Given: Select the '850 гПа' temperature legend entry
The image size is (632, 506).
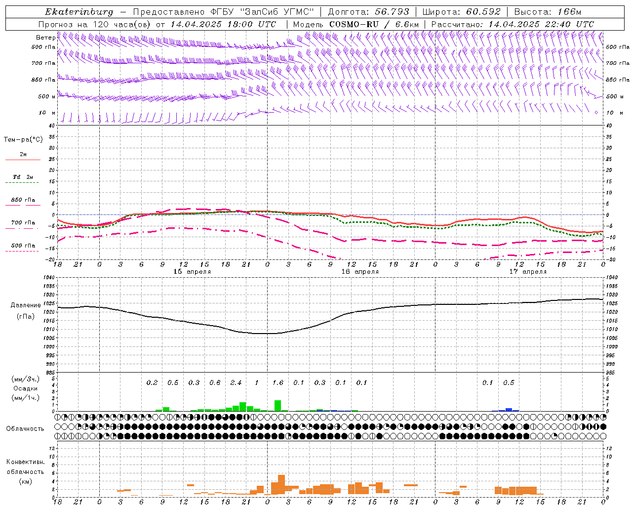Looking at the screenshot, I should pos(23,200).
